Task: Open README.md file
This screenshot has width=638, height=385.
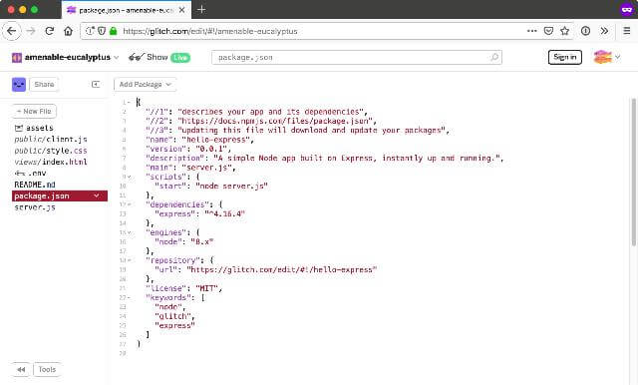Action: [x=35, y=185]
